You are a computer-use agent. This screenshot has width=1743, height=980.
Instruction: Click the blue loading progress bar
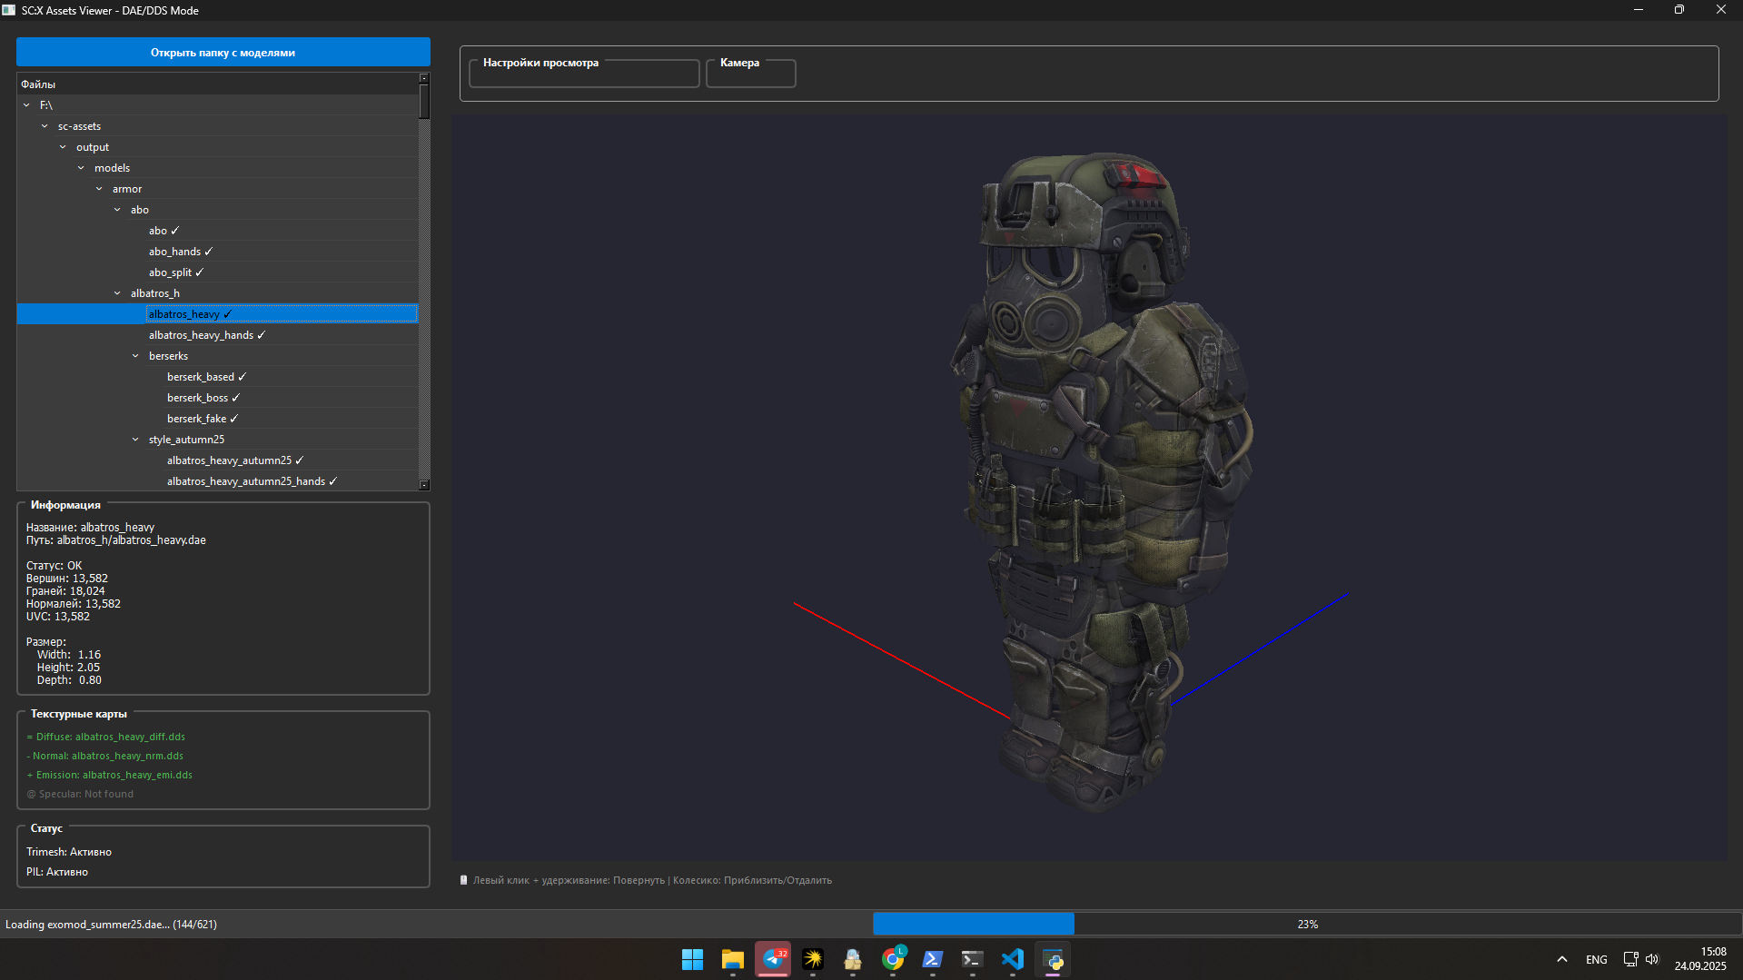pyautogui.click(x=973, y=924)
